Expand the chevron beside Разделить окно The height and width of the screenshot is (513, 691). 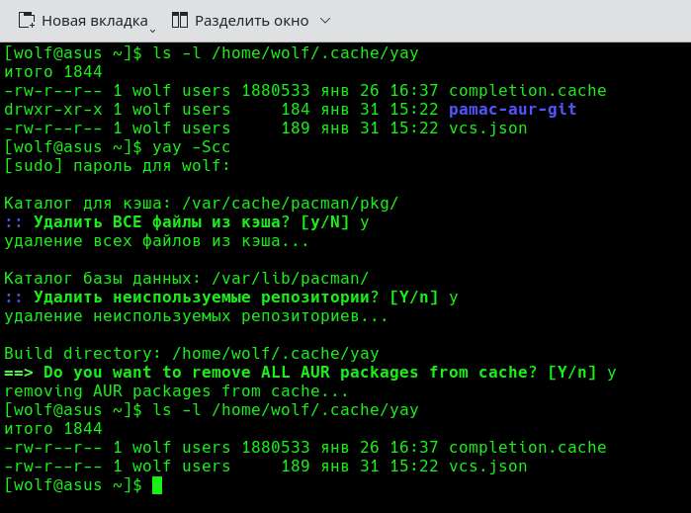coord(325,20)
